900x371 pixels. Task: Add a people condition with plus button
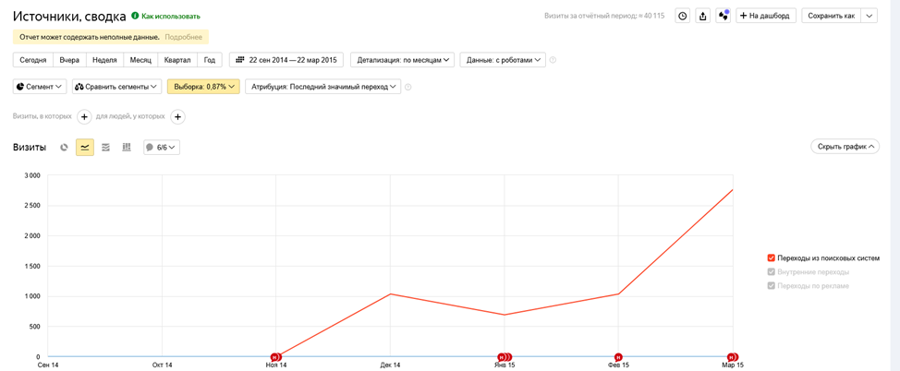177,117
